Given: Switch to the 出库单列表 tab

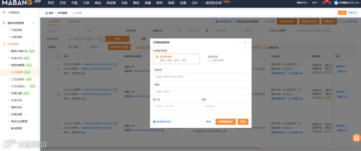Looking at the screenshot, I should click(x=73, y=21).
